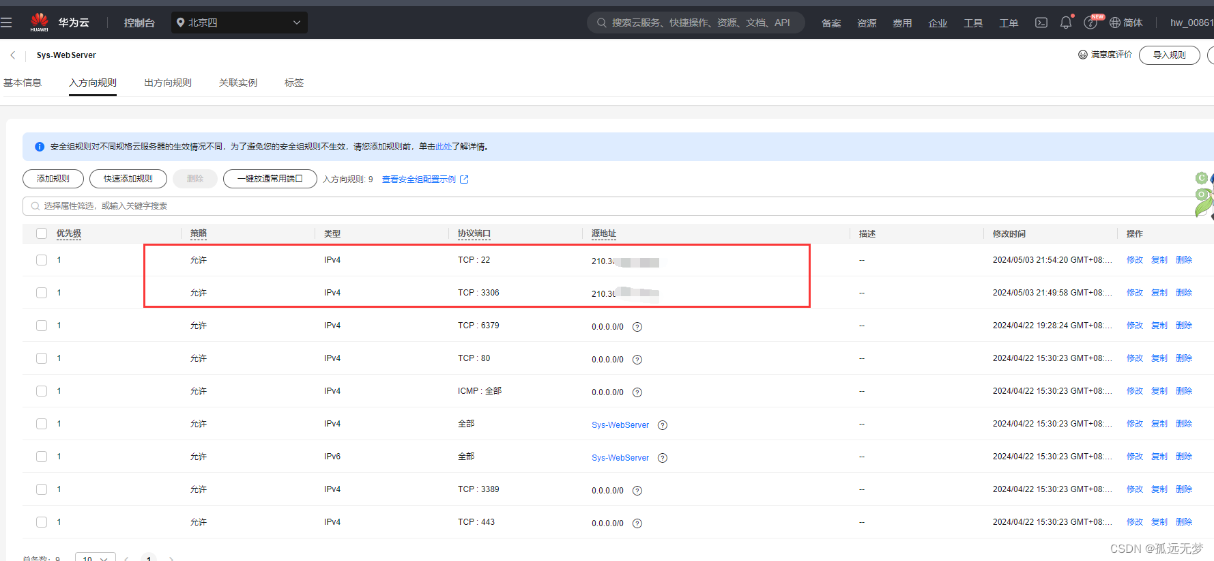Check the TCP 443 rule checkbox
1214x561 pixels.
(42, 522)
